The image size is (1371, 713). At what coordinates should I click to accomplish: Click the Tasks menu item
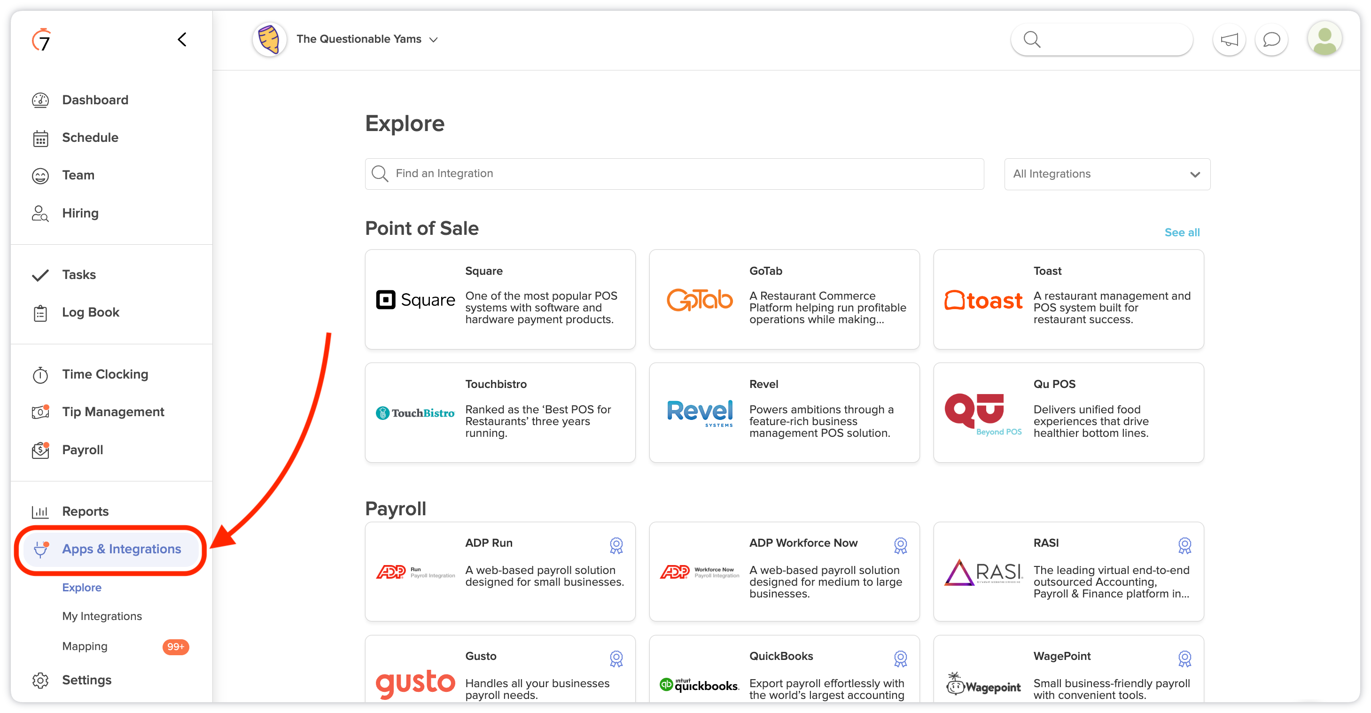click(80, 274)
